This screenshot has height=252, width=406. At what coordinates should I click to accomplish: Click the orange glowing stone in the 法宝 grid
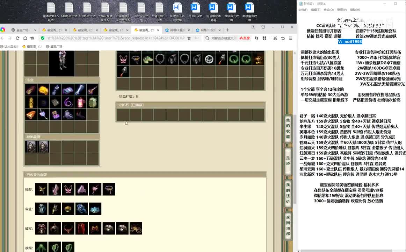(31, 114)
